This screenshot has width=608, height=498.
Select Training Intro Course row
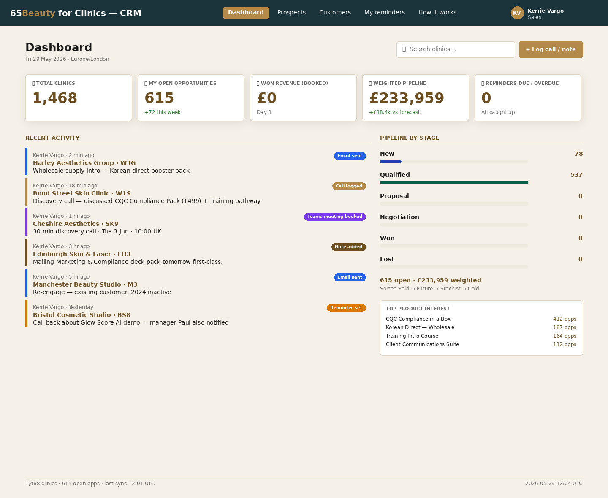click(x=481, y=336)
